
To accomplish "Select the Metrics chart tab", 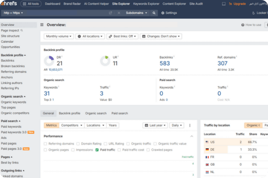I will (x=51, y=125).
